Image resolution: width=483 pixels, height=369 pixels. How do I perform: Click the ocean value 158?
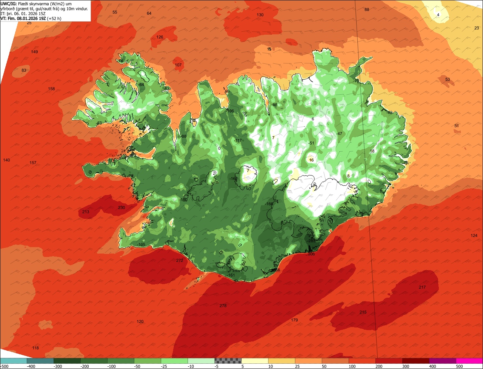coord(52,89)
